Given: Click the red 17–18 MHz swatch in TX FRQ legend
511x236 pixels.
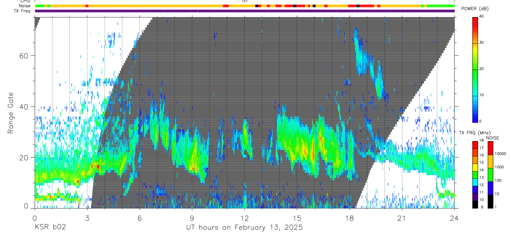Looking at the screenshot, I should 475,145.
